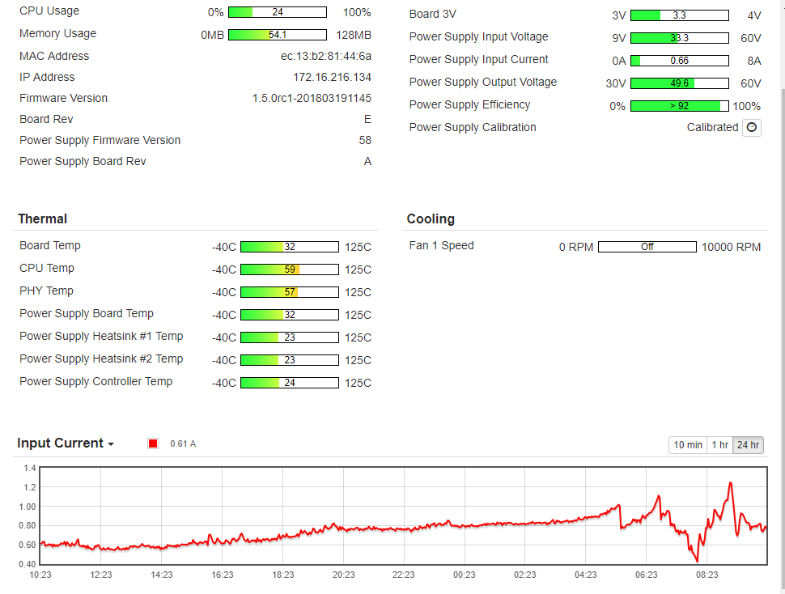
Task: Click the red Input Current legend swatch
Action: (153, 443)
